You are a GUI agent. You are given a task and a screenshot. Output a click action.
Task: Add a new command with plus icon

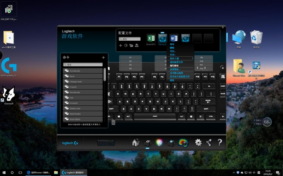coord(103,57)
